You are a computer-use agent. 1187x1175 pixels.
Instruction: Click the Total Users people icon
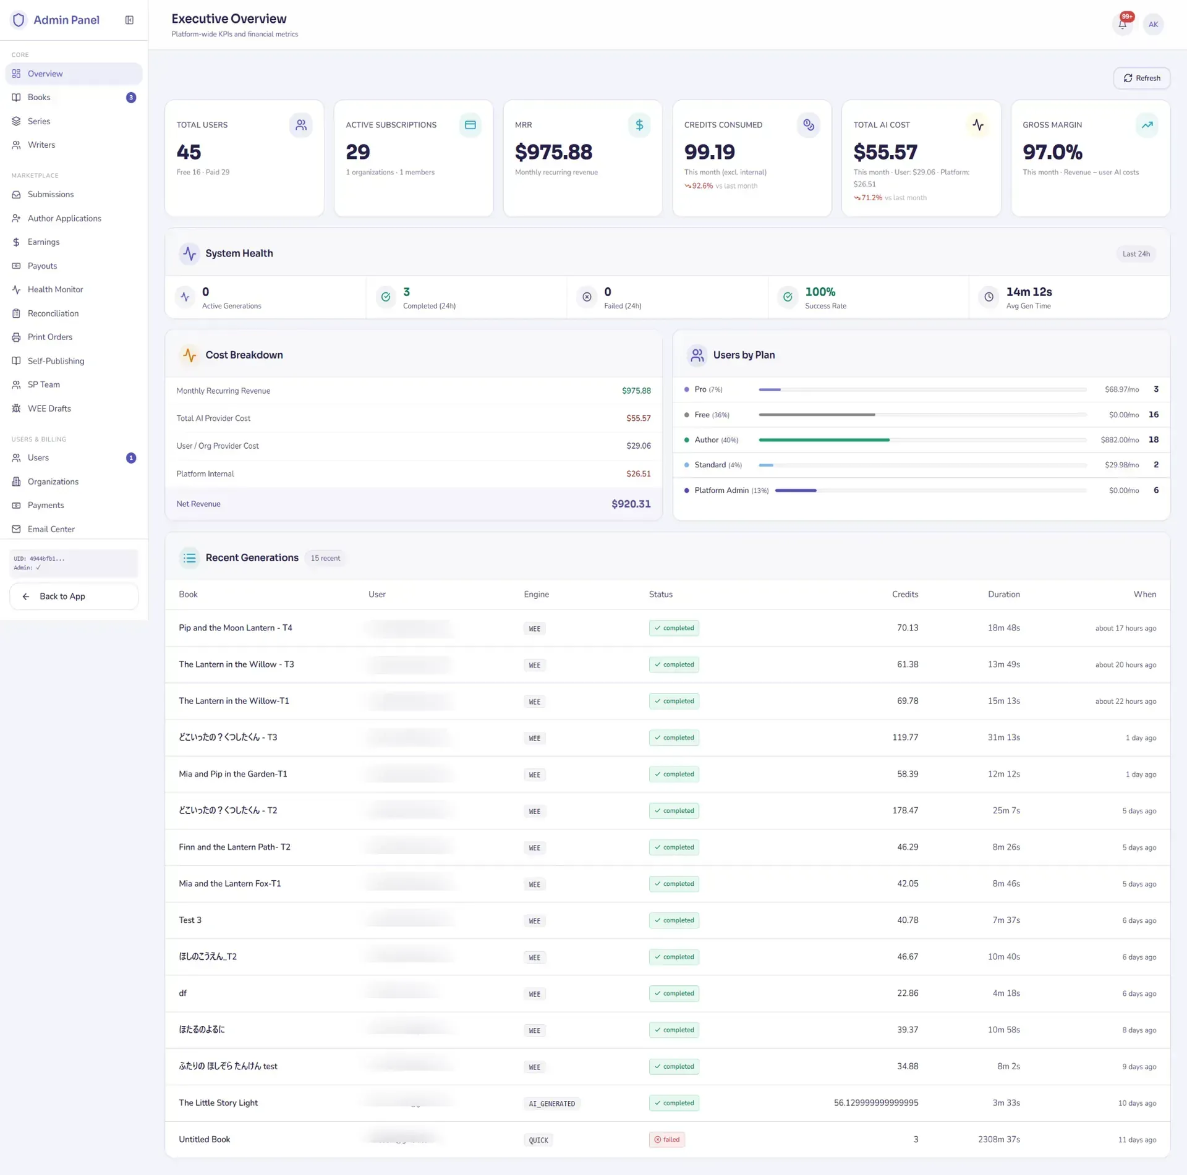[x=300, y=125]
